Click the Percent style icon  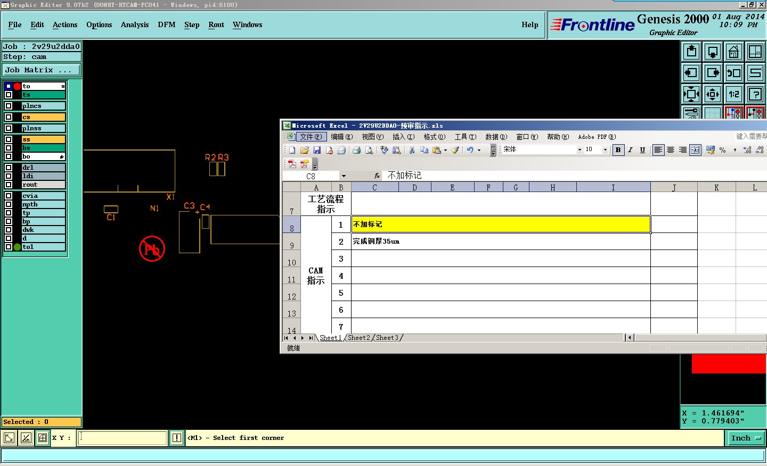click(x=722, y=150)
